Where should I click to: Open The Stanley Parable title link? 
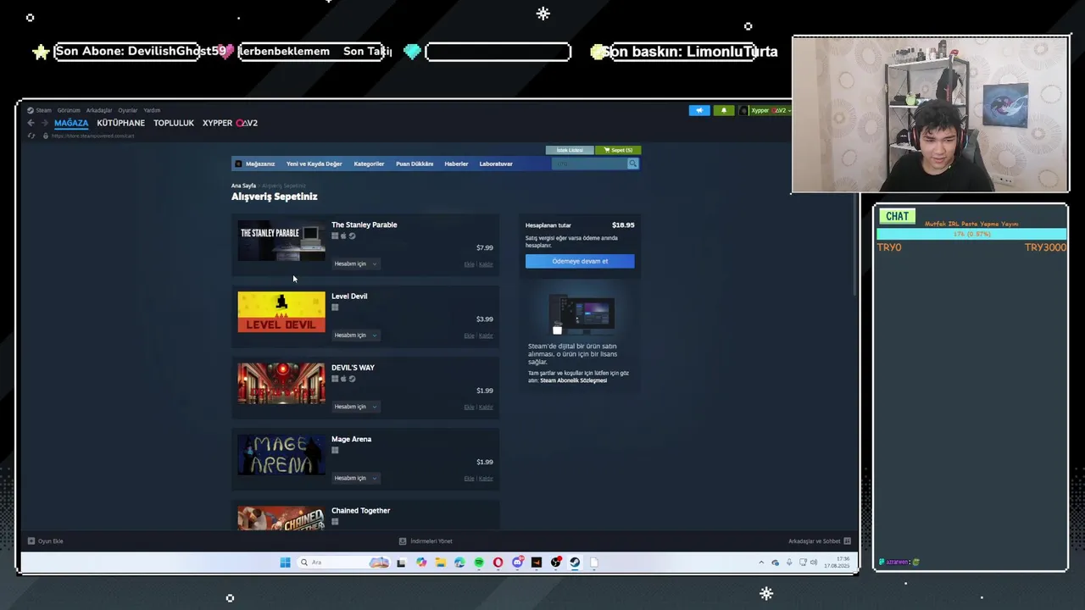(x=364, y=225)
